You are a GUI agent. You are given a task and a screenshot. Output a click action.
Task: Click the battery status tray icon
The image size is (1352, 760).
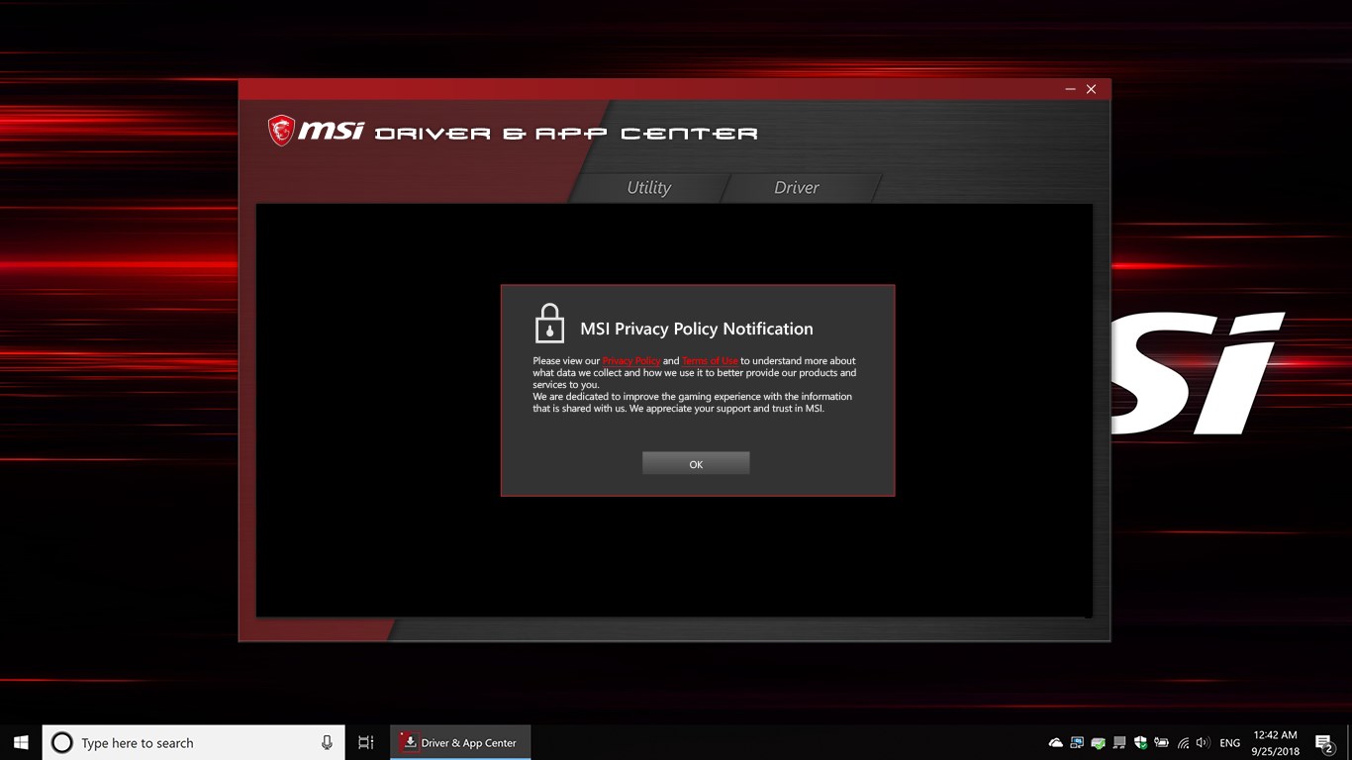click(1161, 742)
